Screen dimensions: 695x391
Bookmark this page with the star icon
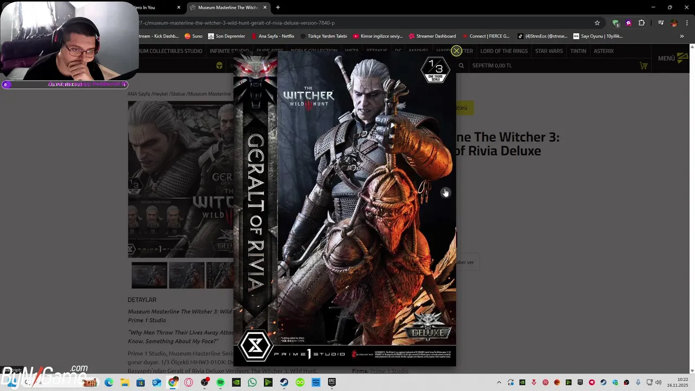[x=597, y=23]
